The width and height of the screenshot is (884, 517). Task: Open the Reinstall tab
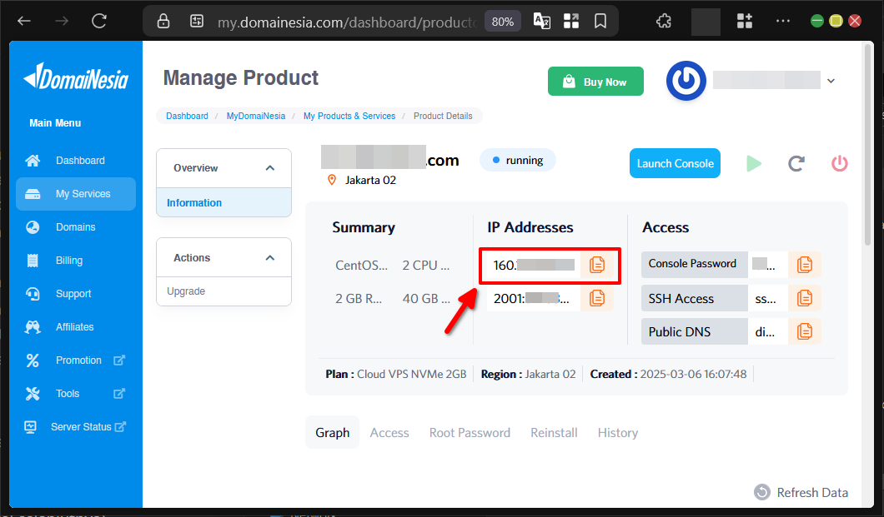pos(554,432)
